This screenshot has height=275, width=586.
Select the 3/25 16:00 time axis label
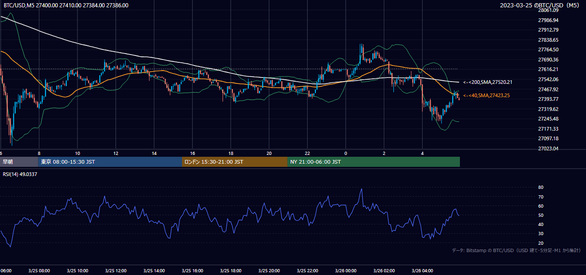click(x=192, y=271)
